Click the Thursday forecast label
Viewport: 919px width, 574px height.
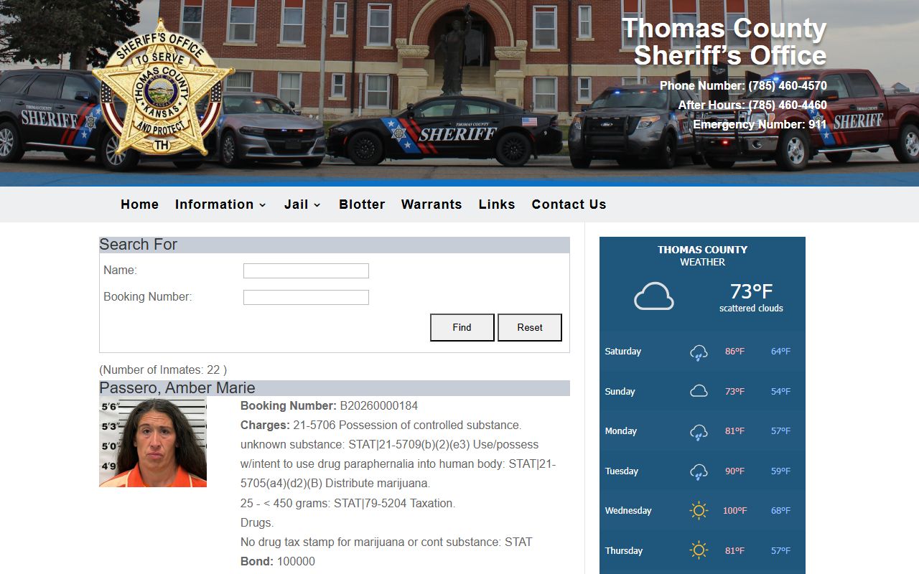pyautogui.click(x=624, y=551)
